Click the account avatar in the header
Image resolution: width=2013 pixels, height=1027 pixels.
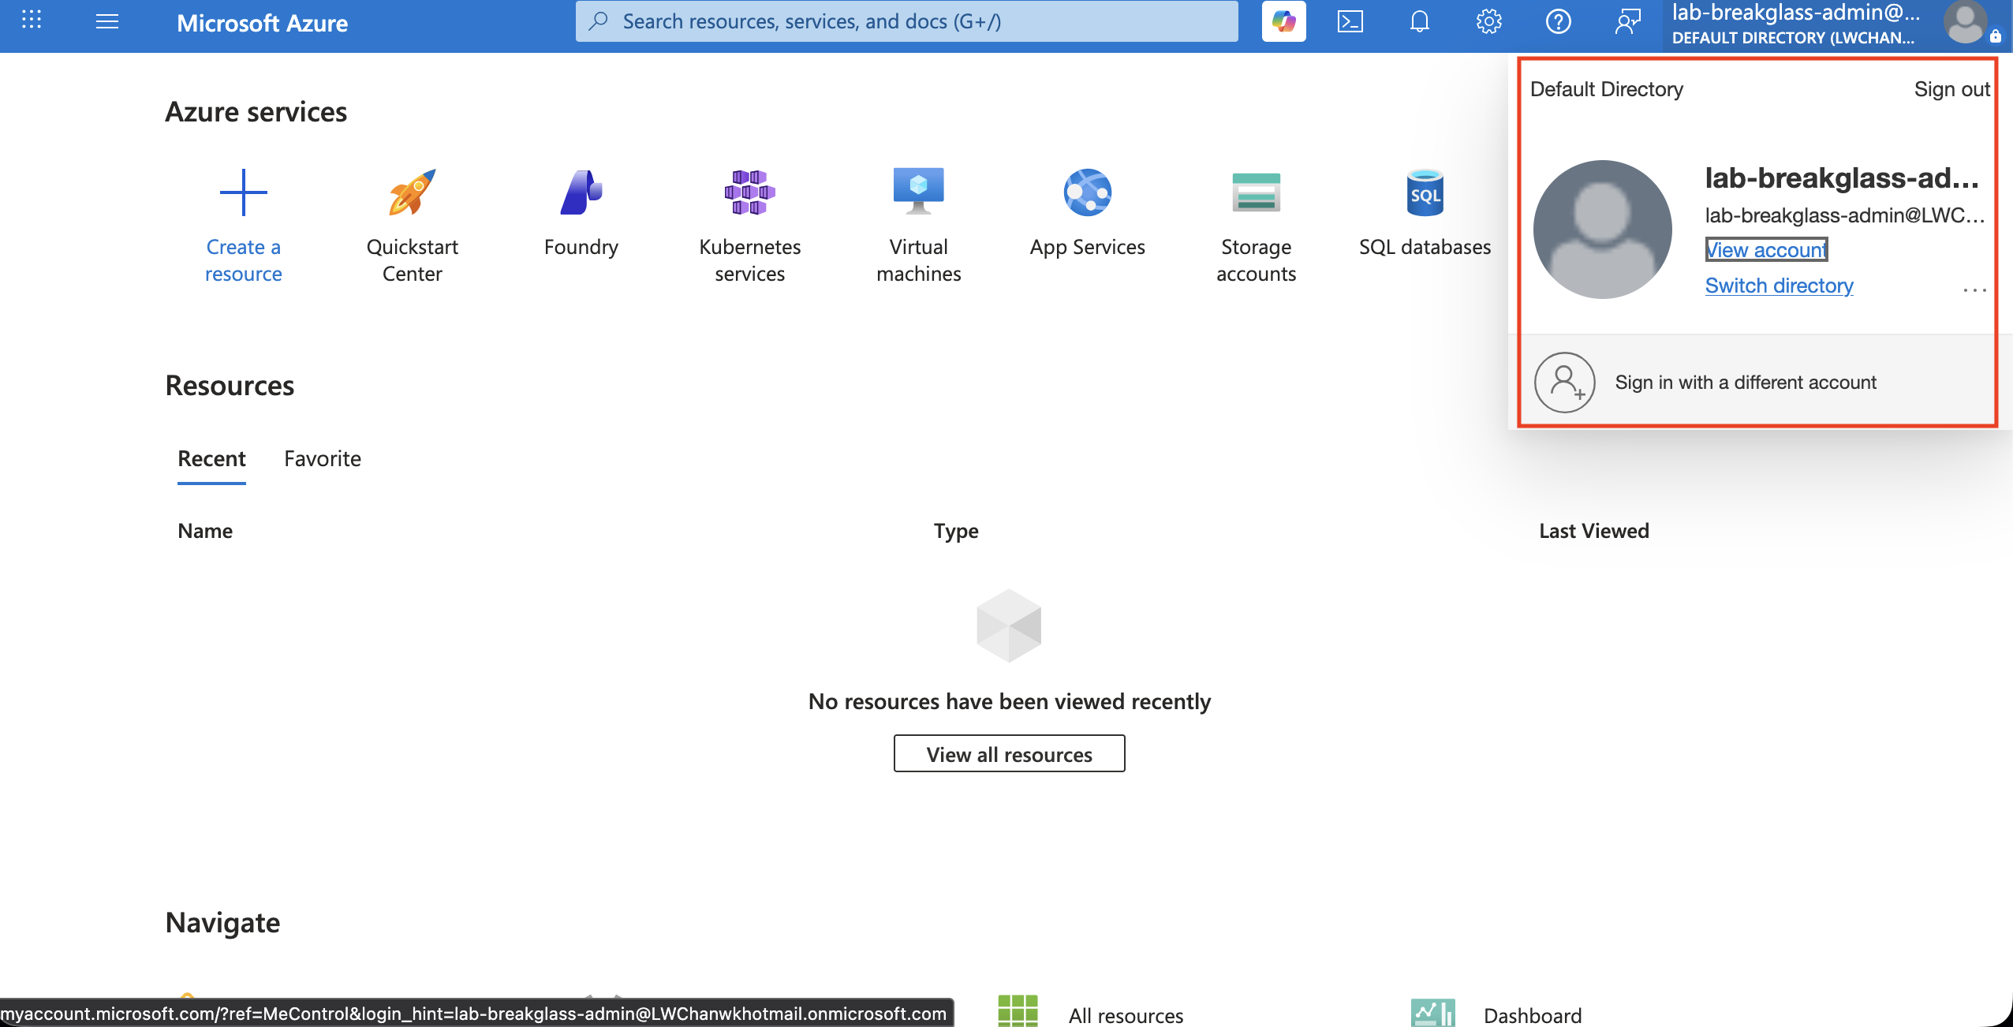[1966, 22]
